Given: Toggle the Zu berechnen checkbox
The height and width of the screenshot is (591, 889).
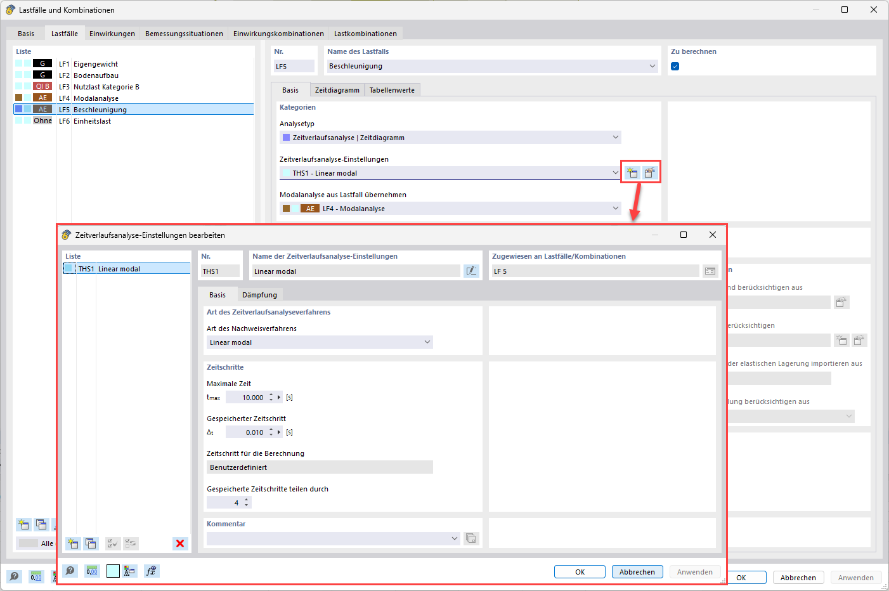Looking at the screenshot, I should tap(675, 67).
